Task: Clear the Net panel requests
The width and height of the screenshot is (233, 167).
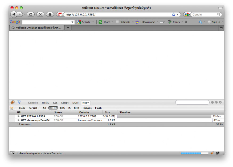Action: pos(22,108)
